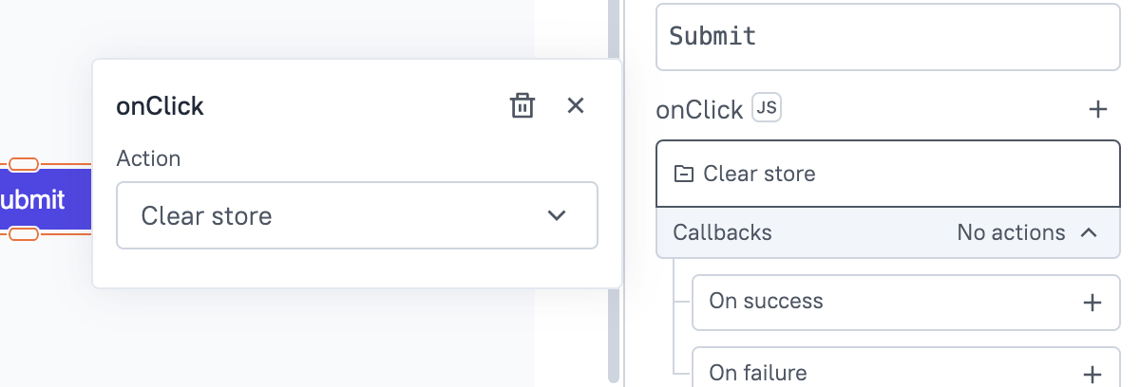Click the Submit label input field
Image resolution: width=1140 pixels, height=387 pixels.
[887, 37]
